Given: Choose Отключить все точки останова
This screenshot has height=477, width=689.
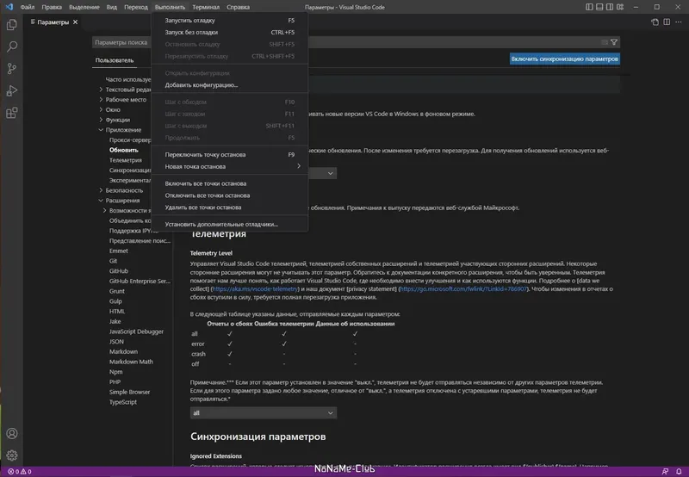Looking at the screenshot, I should [229, 195].
